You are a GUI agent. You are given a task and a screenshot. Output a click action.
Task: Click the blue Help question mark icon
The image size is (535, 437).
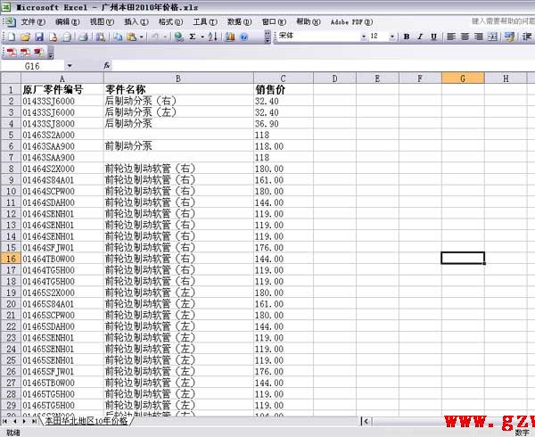[244, 37]
